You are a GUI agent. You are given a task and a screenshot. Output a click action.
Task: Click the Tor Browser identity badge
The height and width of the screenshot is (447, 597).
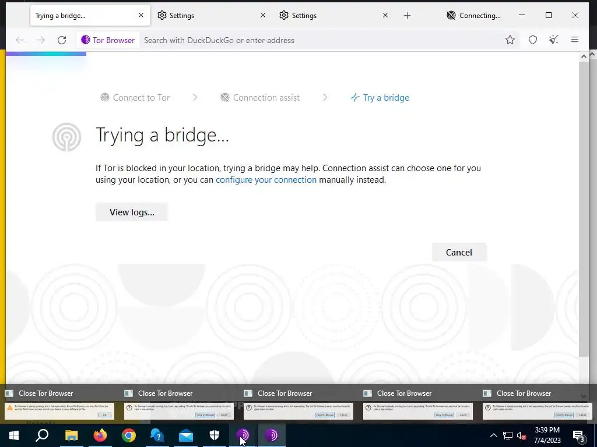pos(108,40)
